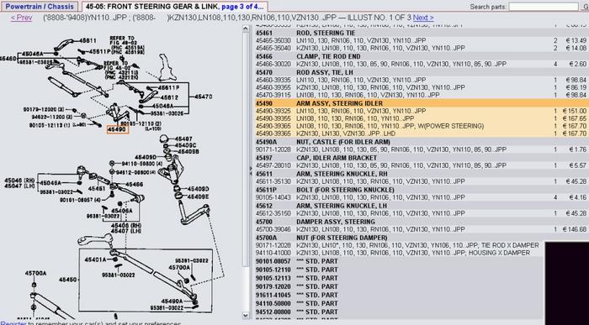Select callout 45470 in the steering diagram
Image resolution: width=589 pixels, height=325 pixels.
[x=204, y=97]
